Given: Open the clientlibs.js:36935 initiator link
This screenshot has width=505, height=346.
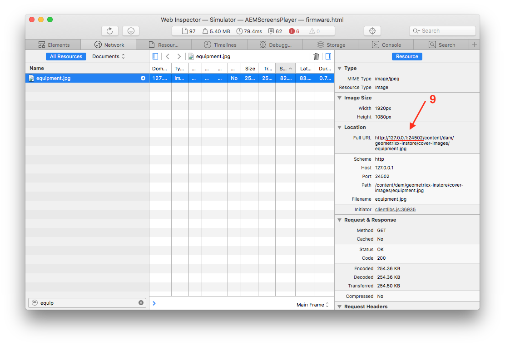Looking at the screenshot, I should 395,209.
